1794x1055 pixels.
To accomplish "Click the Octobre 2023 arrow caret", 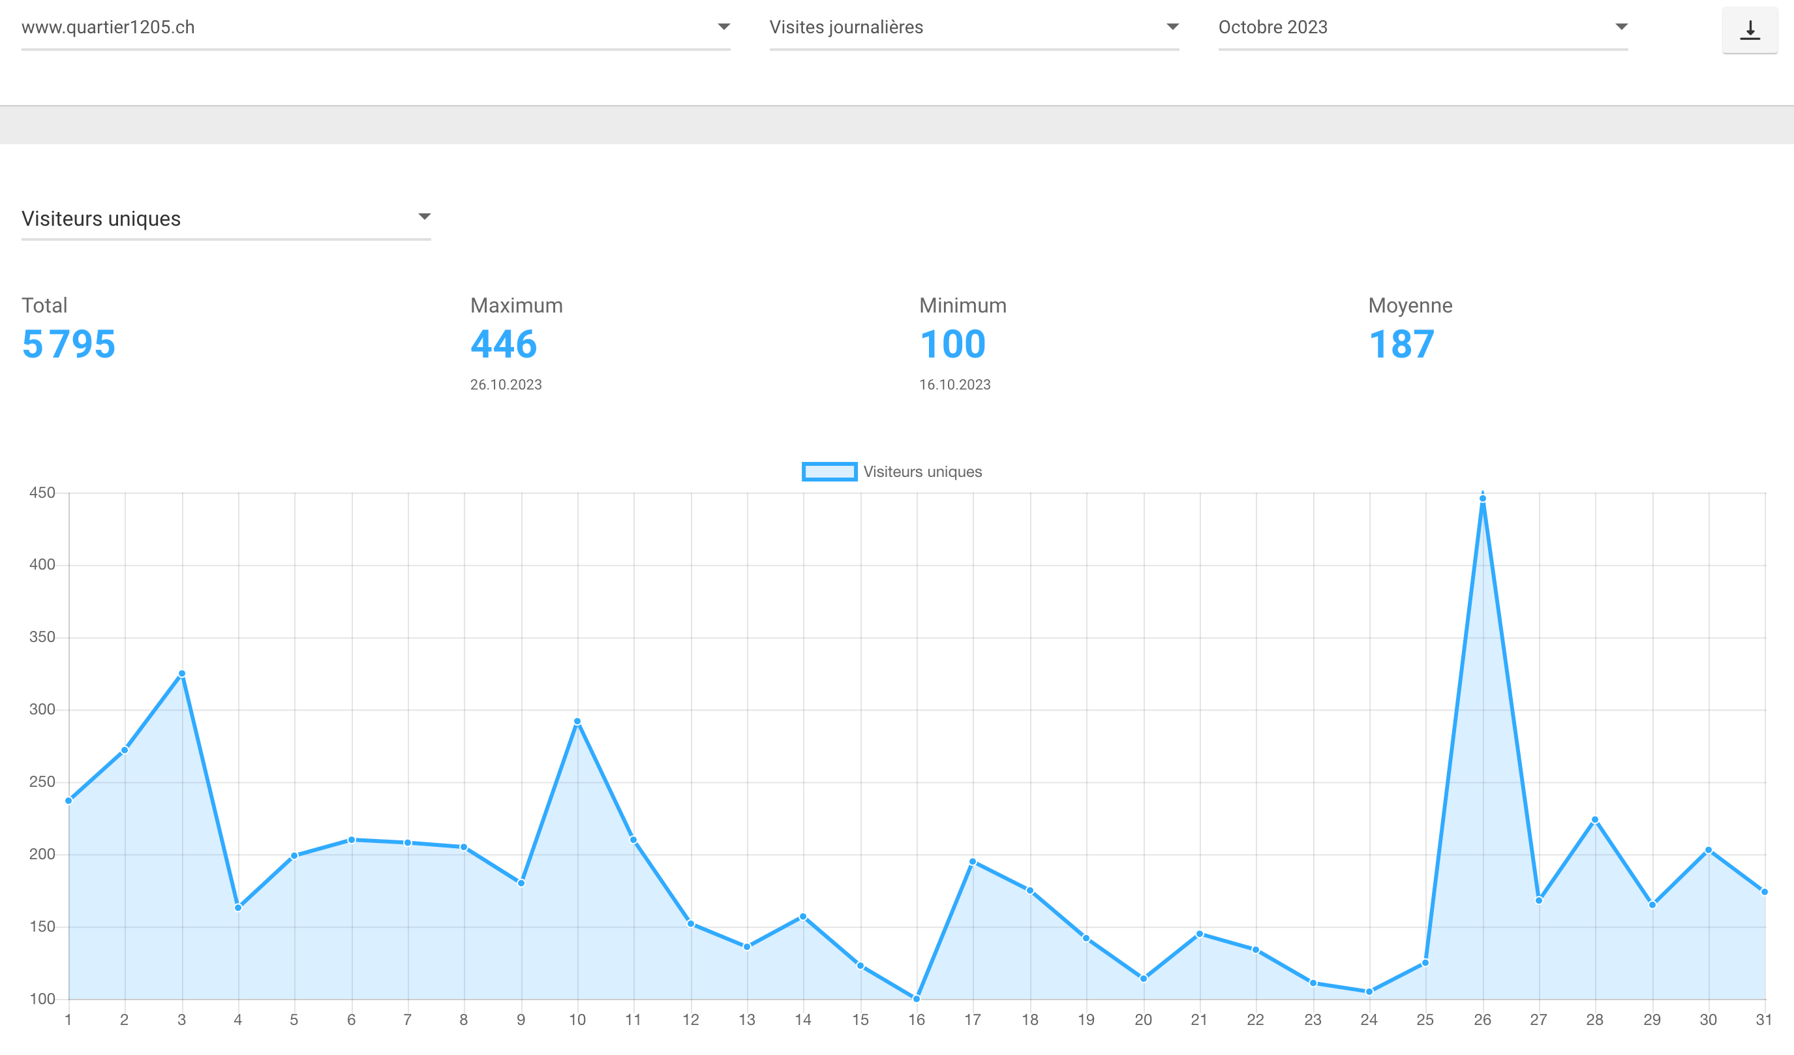I will pos(1621,26).
